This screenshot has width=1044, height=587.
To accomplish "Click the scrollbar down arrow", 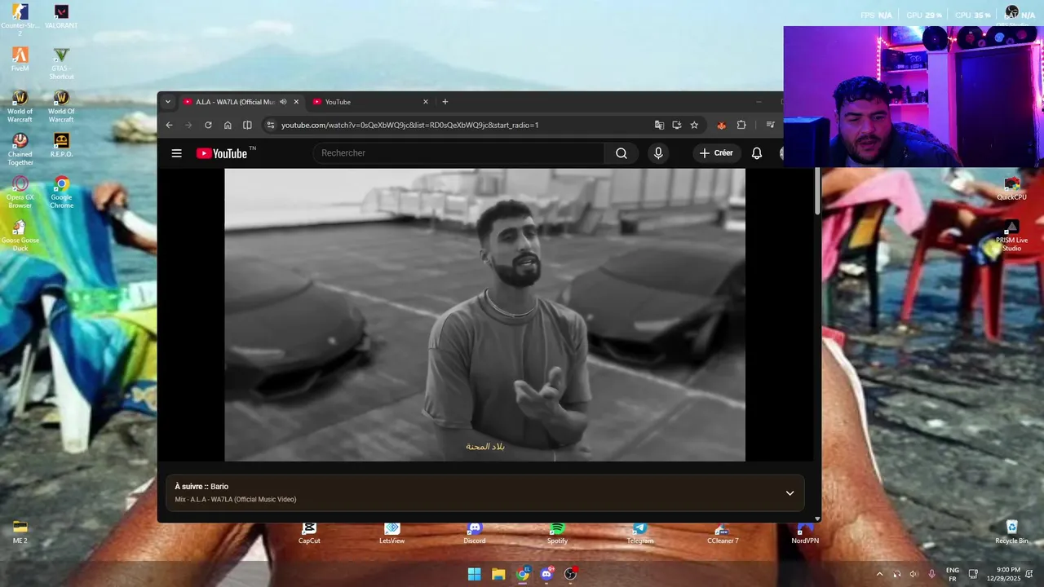I will [817, 518].
